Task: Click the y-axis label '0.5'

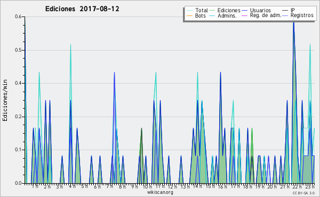Action: [x=18, y=50]
